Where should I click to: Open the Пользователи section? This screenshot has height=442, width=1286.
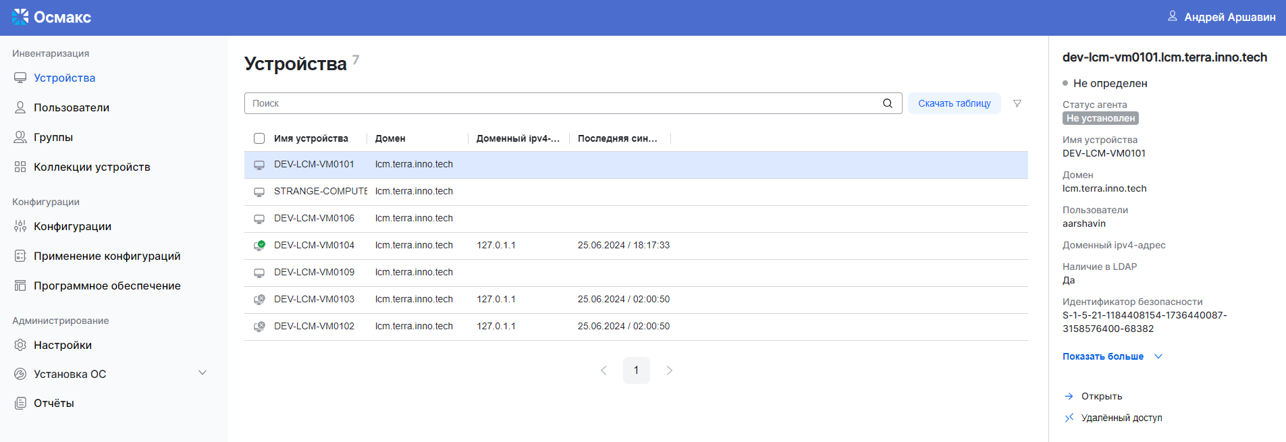pos(71,108)
